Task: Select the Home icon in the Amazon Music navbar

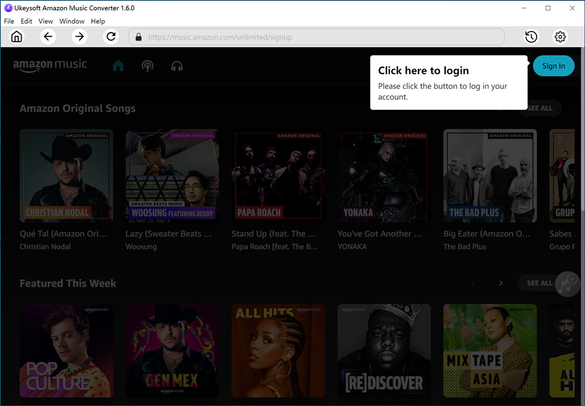Action: (118, 66)
